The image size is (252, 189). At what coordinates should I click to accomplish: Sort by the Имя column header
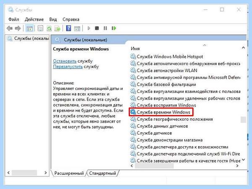click(x=135, y=49)
